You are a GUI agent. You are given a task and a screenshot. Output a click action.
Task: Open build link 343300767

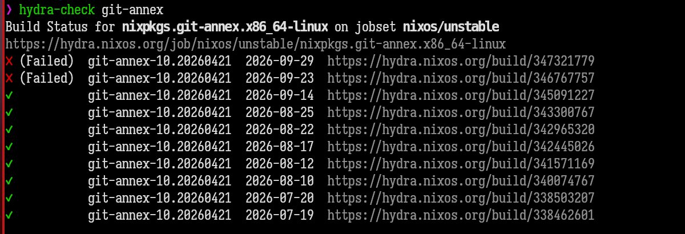[x=461, y=112]
